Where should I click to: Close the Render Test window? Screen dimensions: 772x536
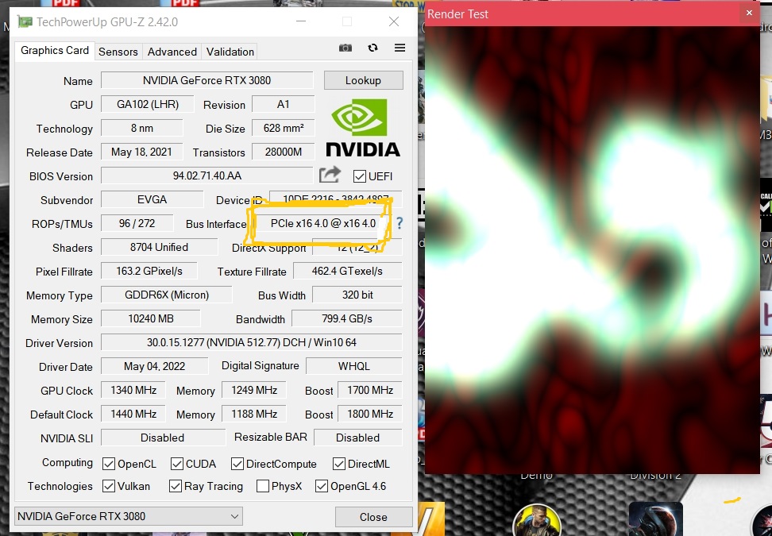tap(749, 13)
